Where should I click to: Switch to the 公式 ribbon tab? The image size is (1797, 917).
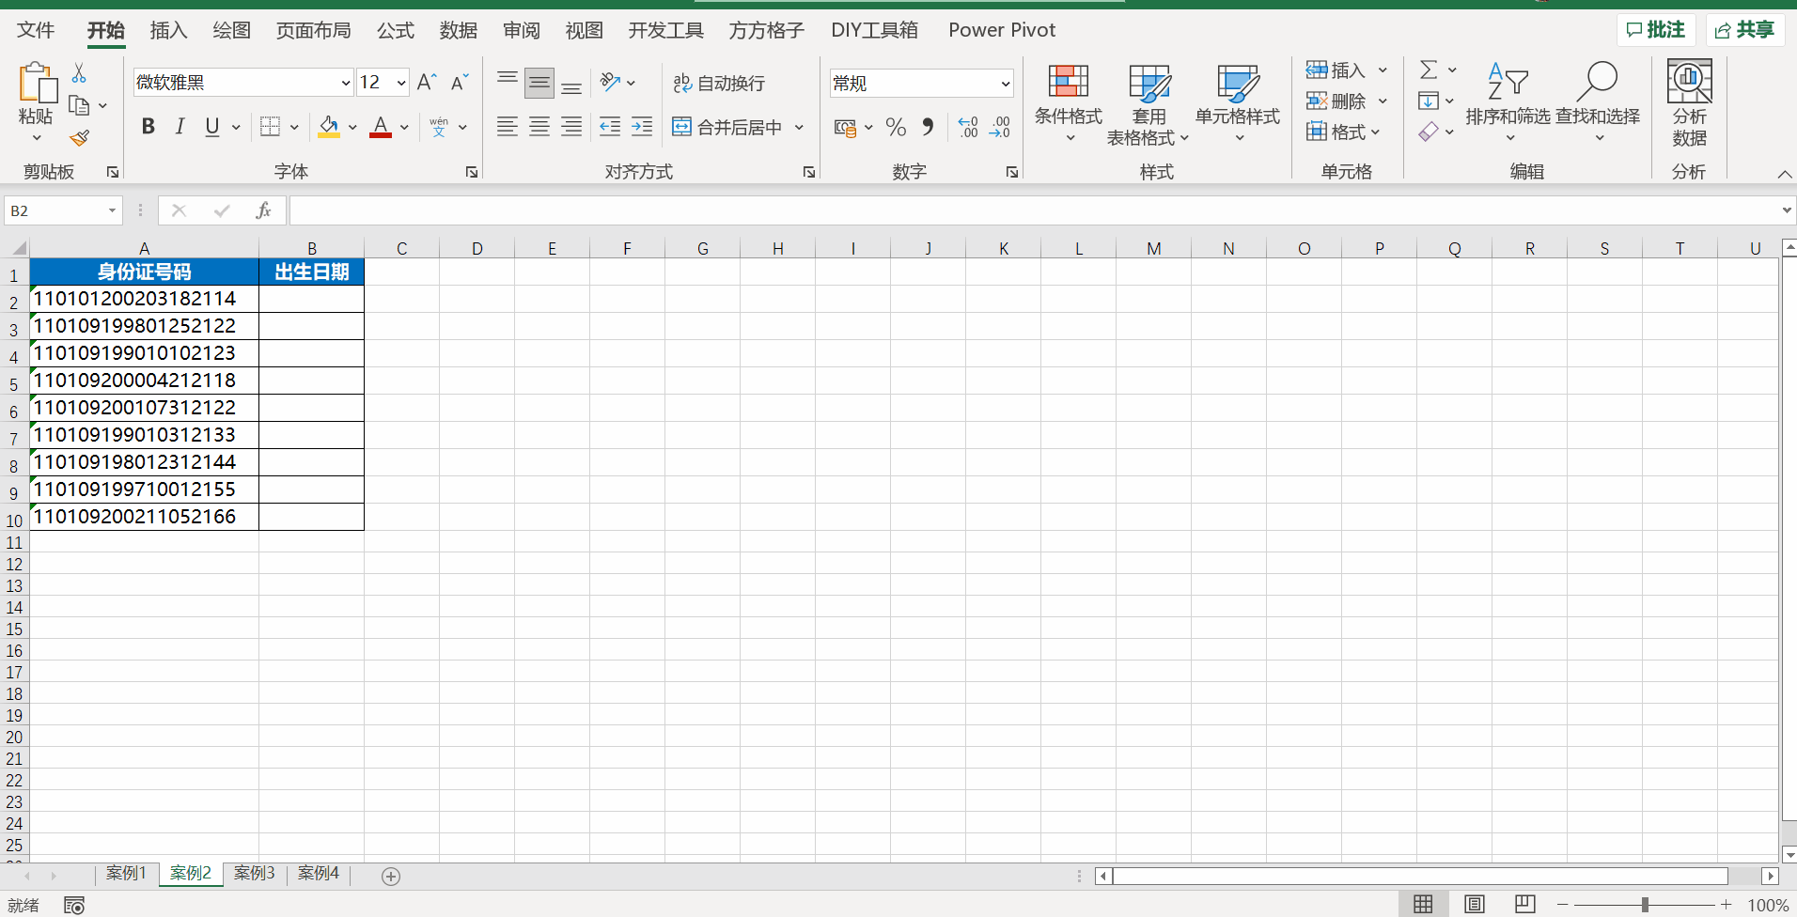[395, 30]
